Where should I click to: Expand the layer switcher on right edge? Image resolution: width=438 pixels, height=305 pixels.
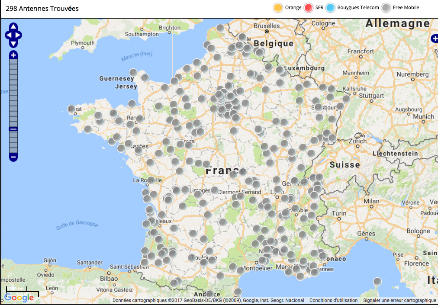coord(435,39)
